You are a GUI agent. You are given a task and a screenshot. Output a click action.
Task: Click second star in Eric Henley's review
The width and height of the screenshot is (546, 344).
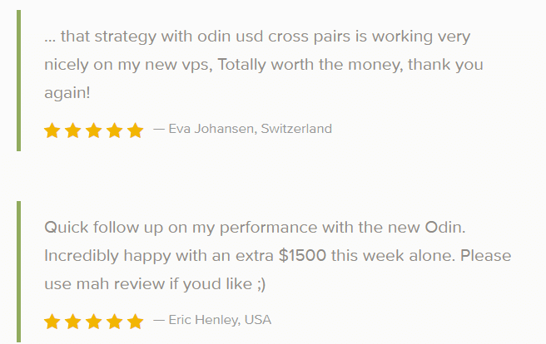(73, 322)
